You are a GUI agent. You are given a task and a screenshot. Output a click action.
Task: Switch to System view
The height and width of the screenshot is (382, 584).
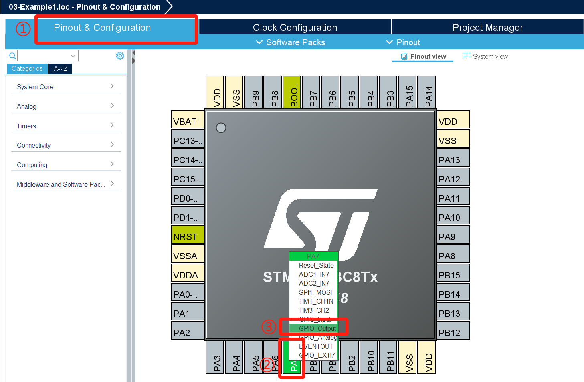485,56
